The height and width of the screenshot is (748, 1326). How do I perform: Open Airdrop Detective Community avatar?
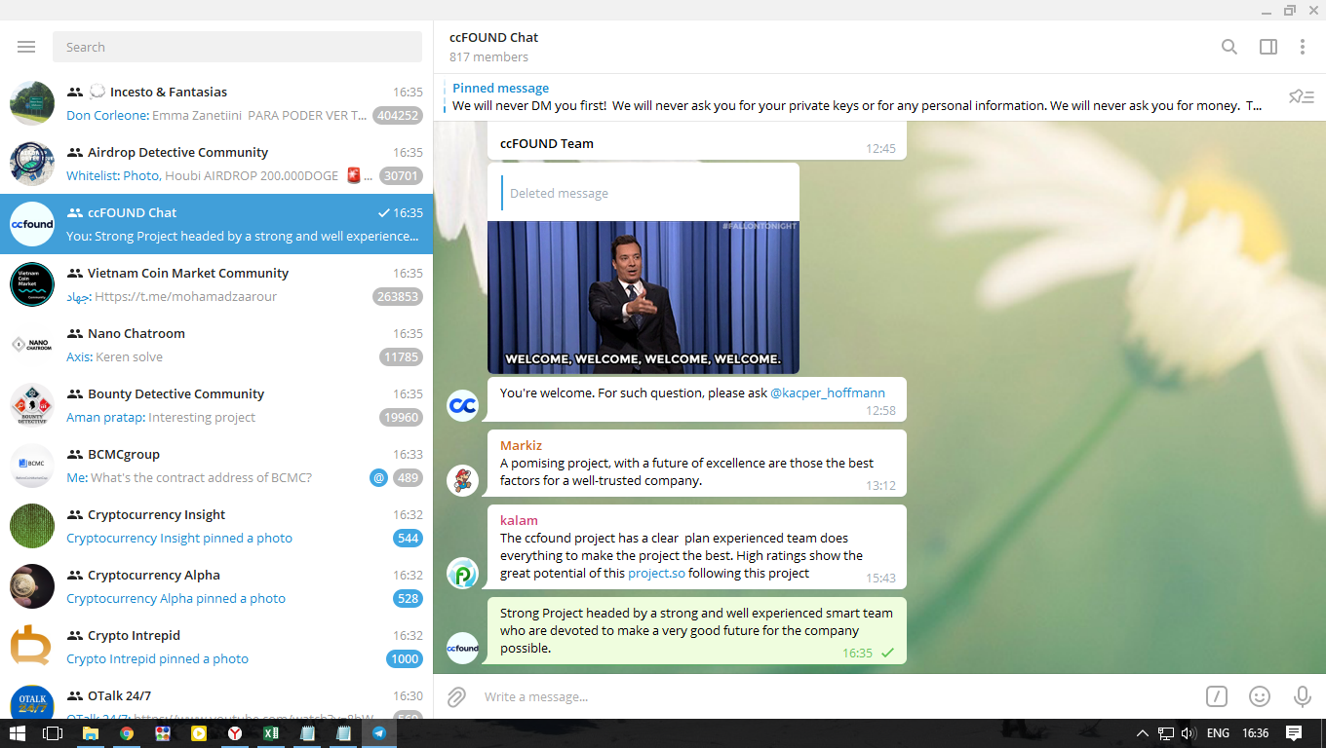coord(32,164)
